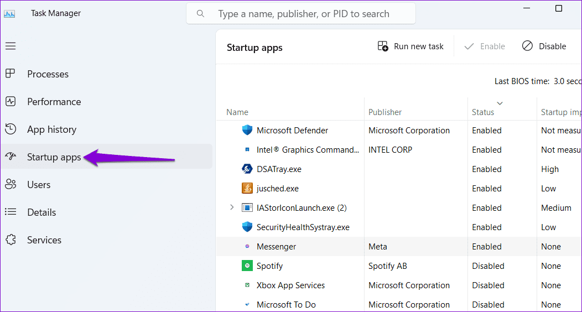Click the Enable button

pos(485,46)
